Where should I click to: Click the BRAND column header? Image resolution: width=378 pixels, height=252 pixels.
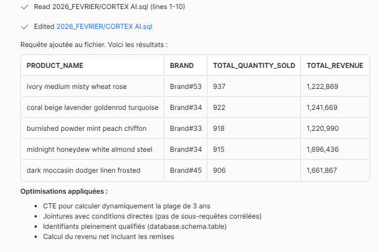click(x=181, y=66)
